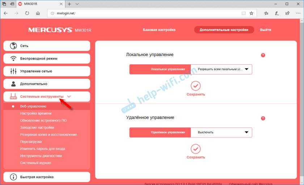Click the browser Back arrow
The width and height of the screenshot is (304, 185).
(6, 13)
